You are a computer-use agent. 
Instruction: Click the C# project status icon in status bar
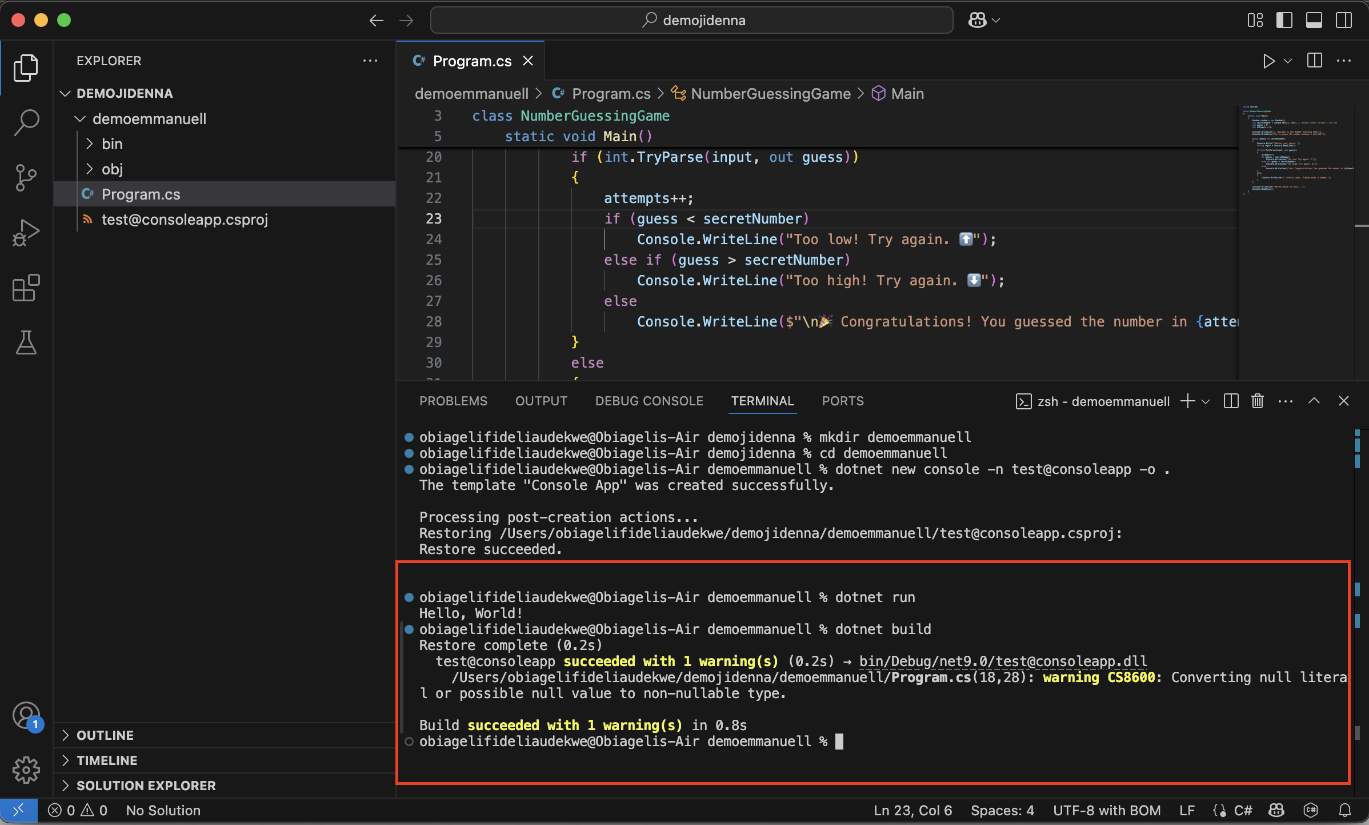click(1311, 810)
